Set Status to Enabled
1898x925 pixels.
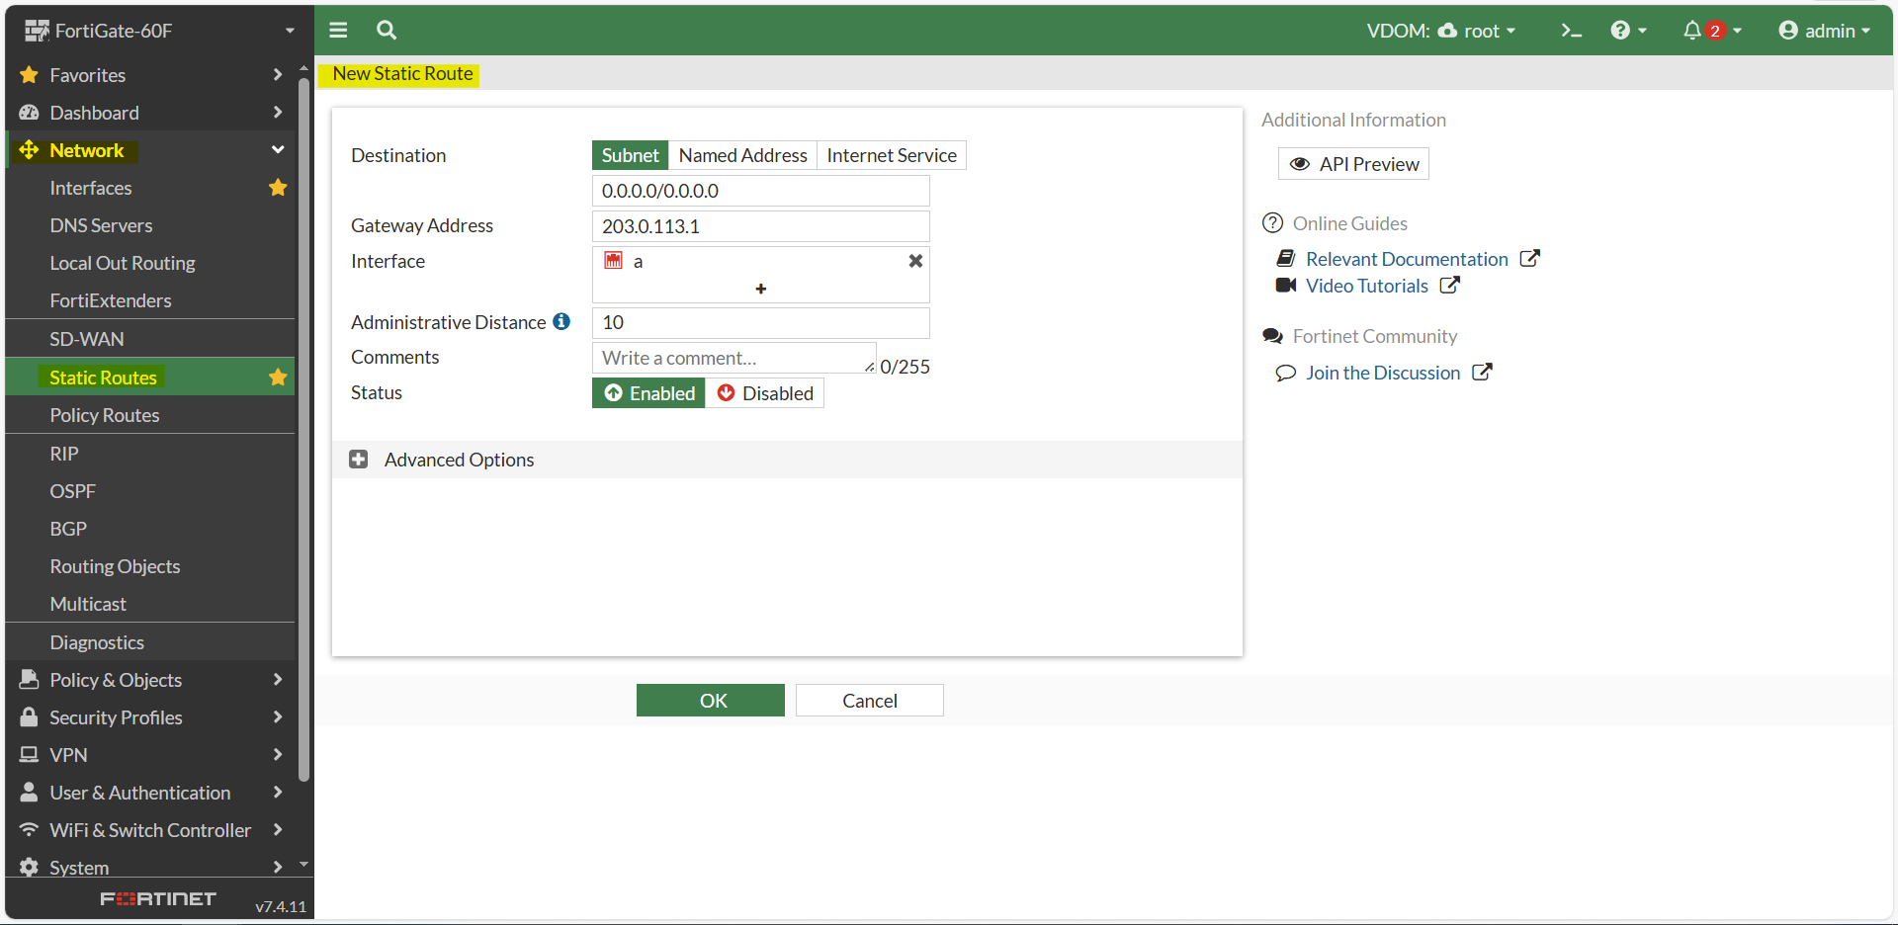[x=648, y=393]
